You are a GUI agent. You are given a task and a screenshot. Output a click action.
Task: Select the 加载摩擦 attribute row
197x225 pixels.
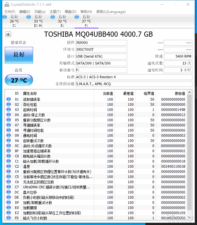tap(96, 208)
